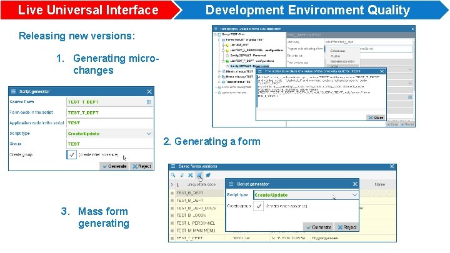Viewport: 450px width, 253px height.
Task: Toggle Create group checkbox in left Script generator
Action: [72, 155]
